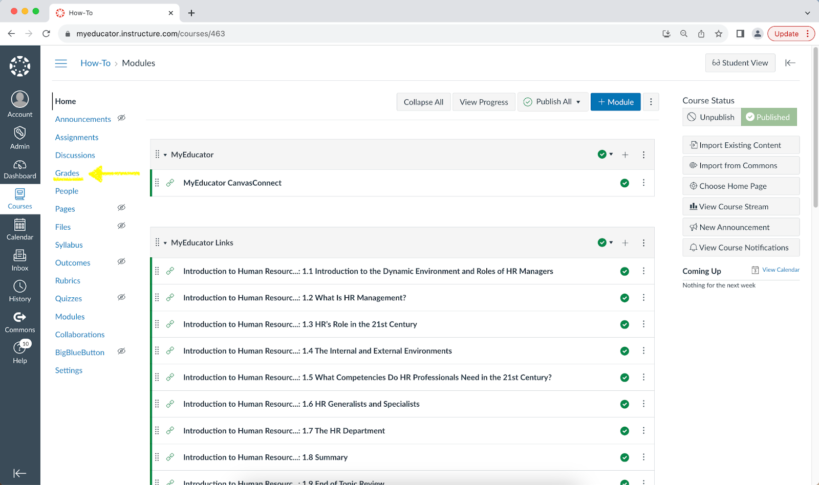Open Canvas Commons
Viewport: 819px width, 485px height.
[x=20, y=322]
